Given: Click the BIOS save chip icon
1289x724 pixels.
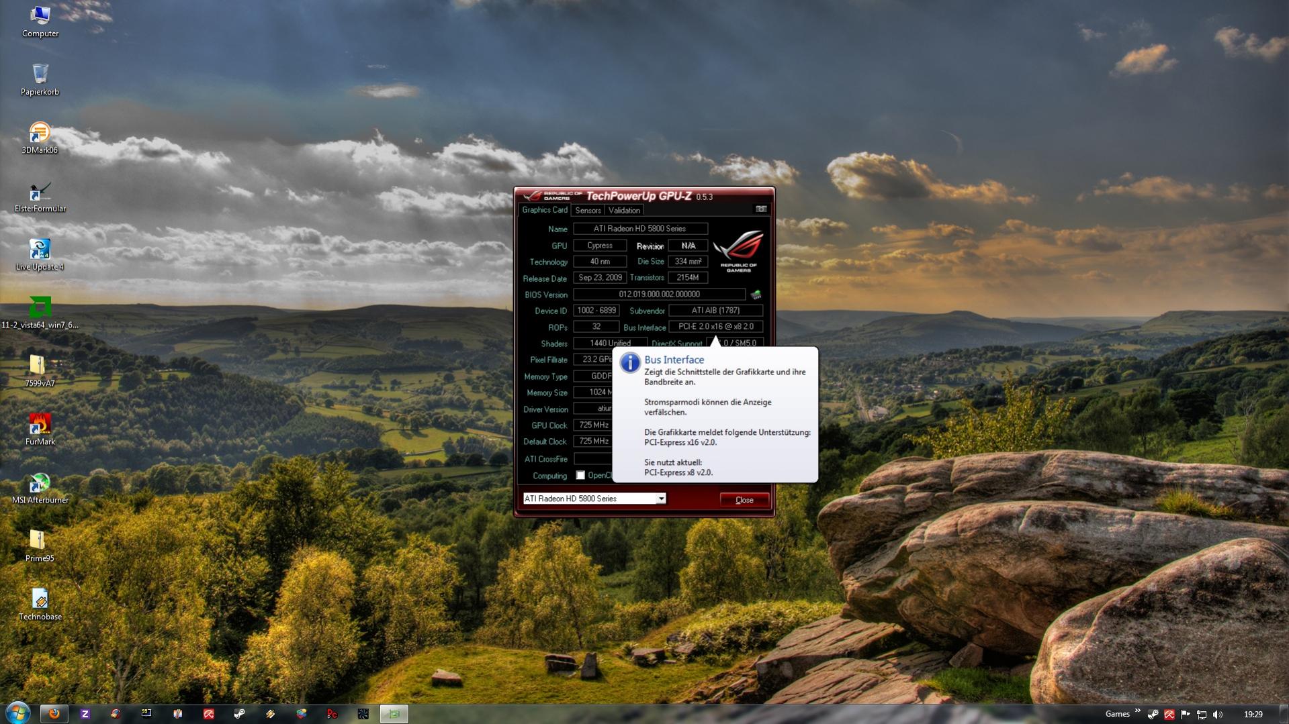Looking at the screenshot, I should pos(756,295).
